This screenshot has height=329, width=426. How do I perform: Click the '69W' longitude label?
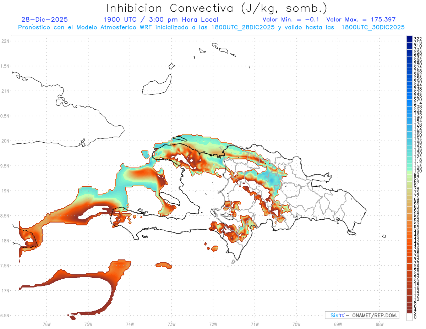[338, 324]
